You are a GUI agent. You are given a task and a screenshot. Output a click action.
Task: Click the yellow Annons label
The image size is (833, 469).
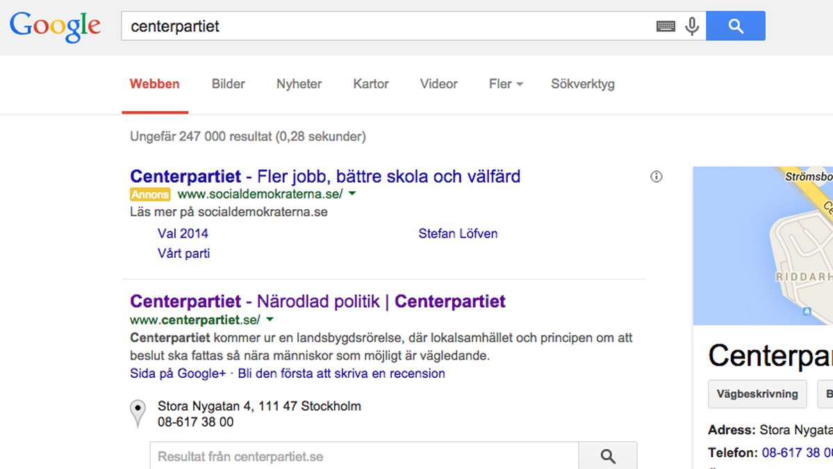pyautogui.click(x=150, y=195)
